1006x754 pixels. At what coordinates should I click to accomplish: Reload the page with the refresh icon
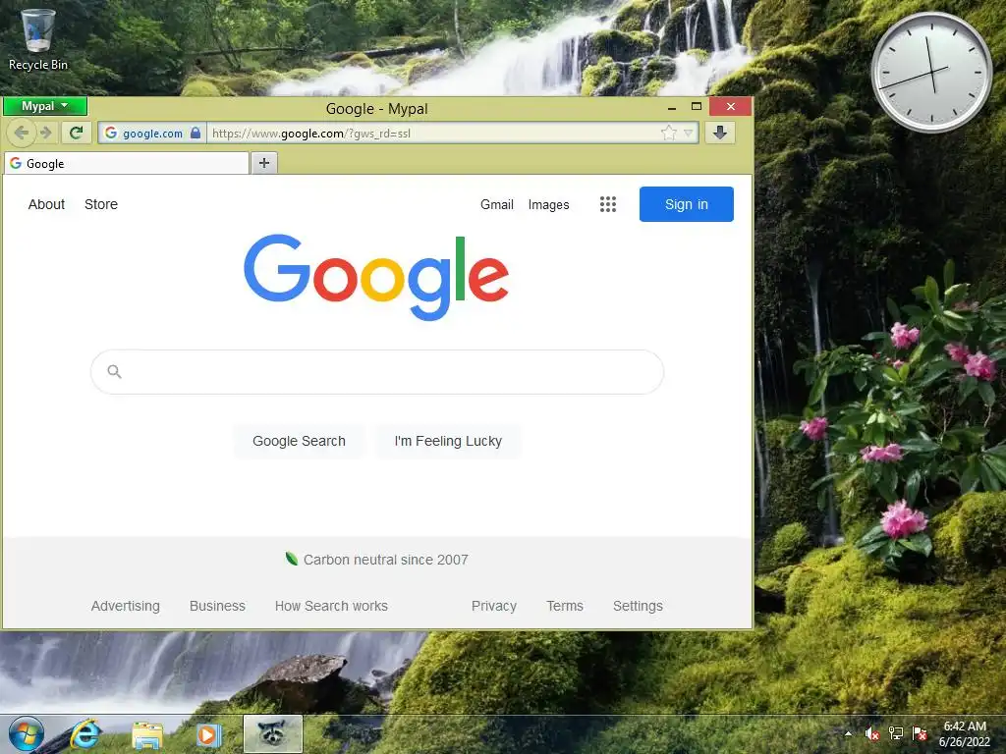coord(77,133)
